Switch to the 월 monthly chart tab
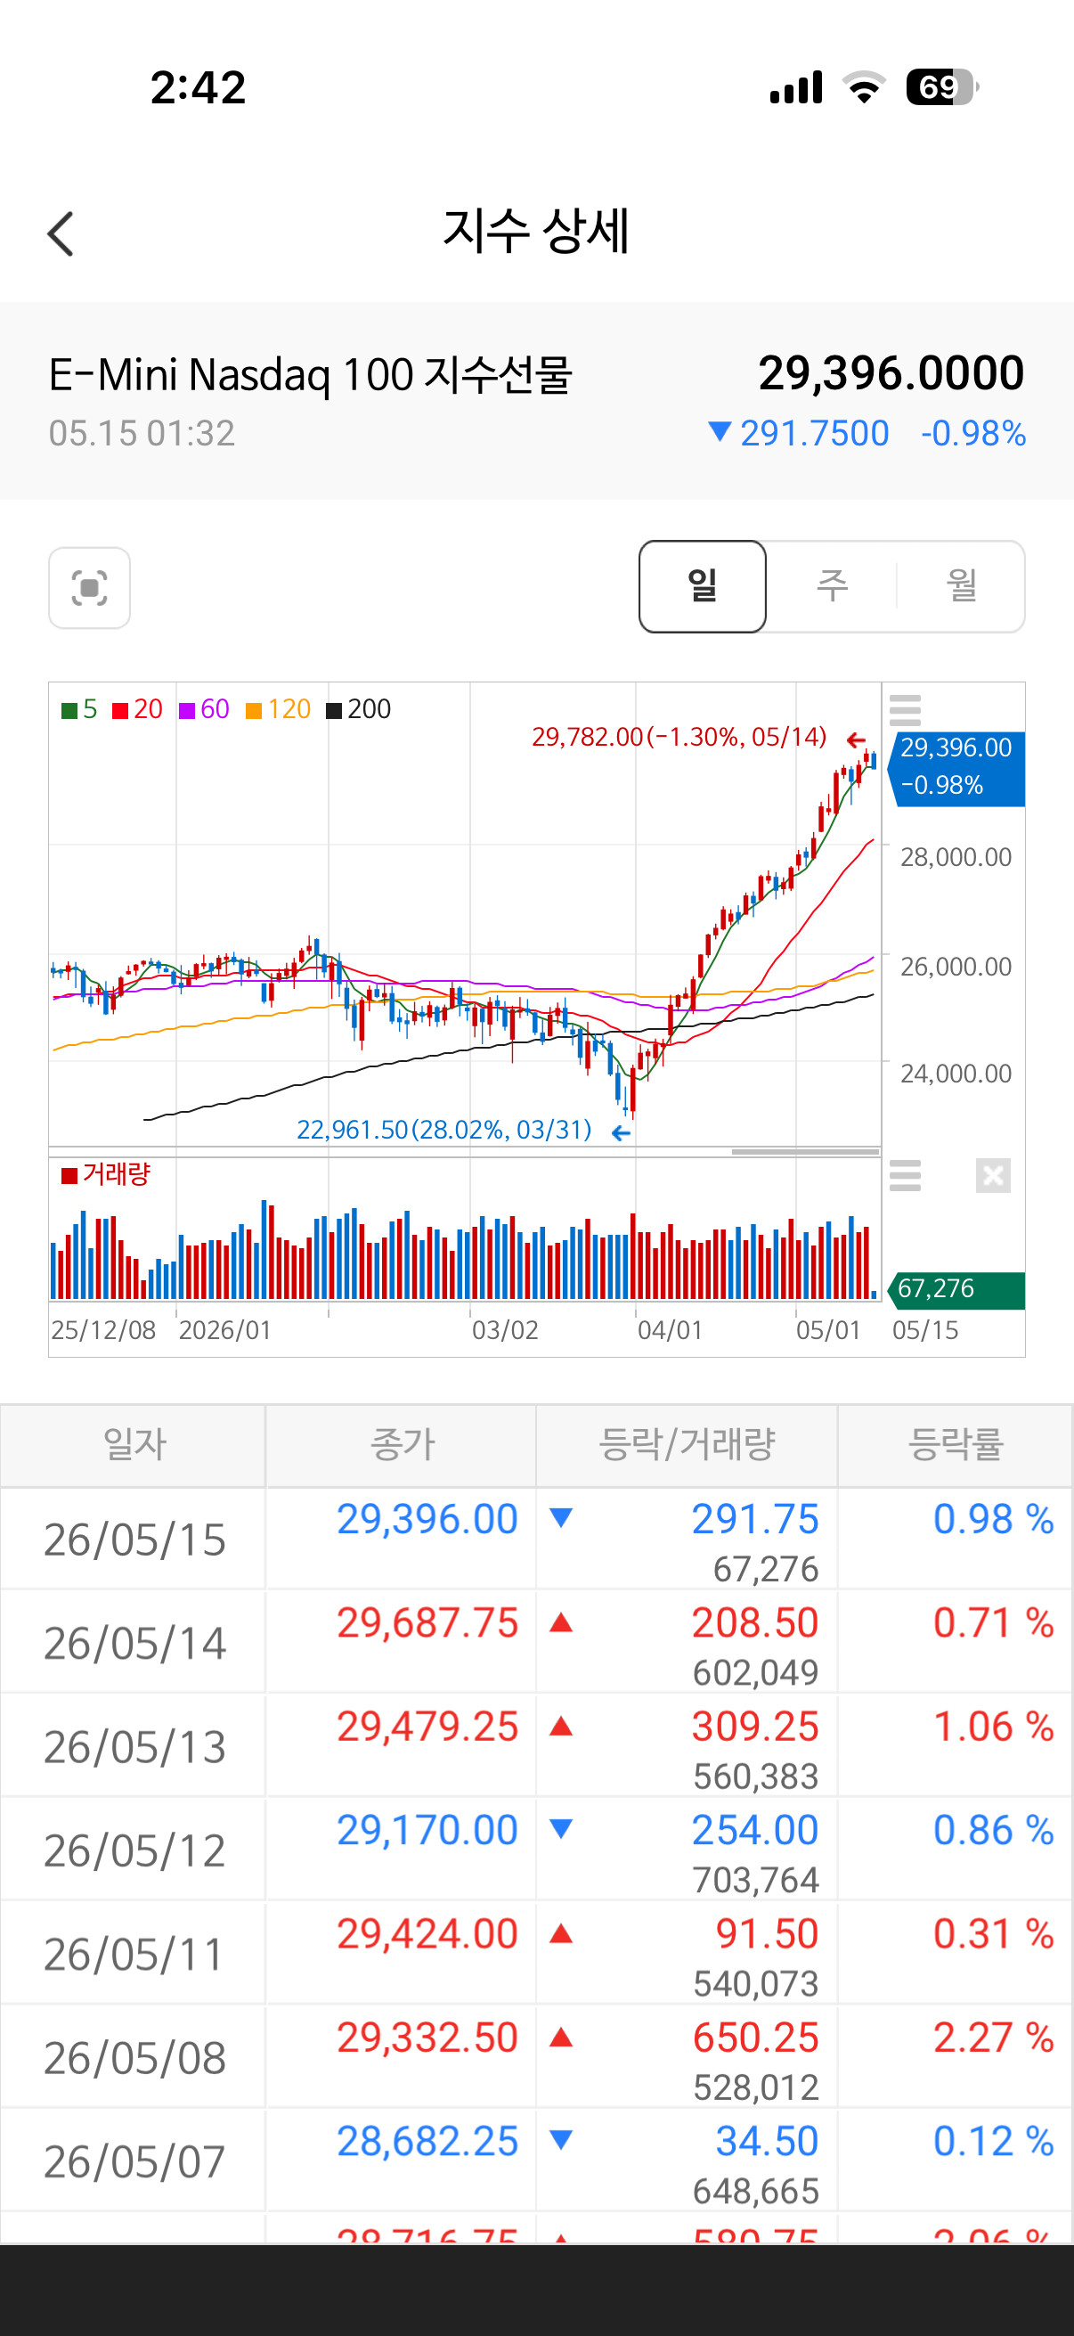The image size is (1074, 2336). [x=962, y=586]
